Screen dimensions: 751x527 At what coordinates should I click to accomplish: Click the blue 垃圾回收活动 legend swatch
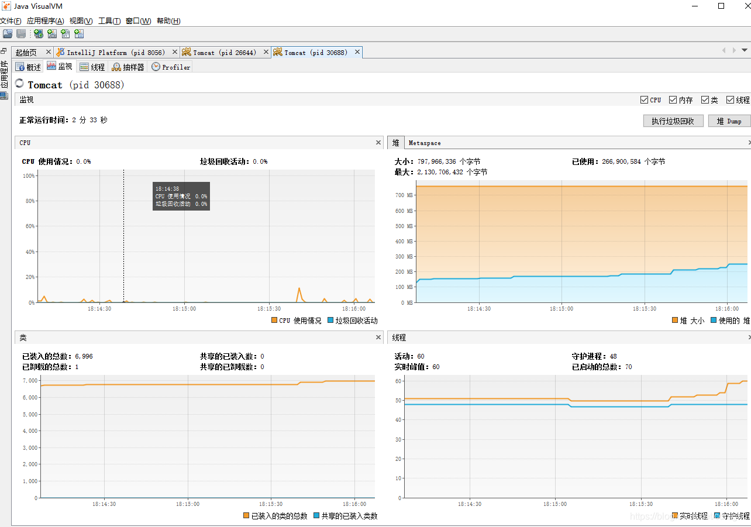330,321
